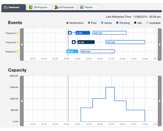163x131 pixels.
Task: Click the Past legend gray dot
Action: [89, 23]
